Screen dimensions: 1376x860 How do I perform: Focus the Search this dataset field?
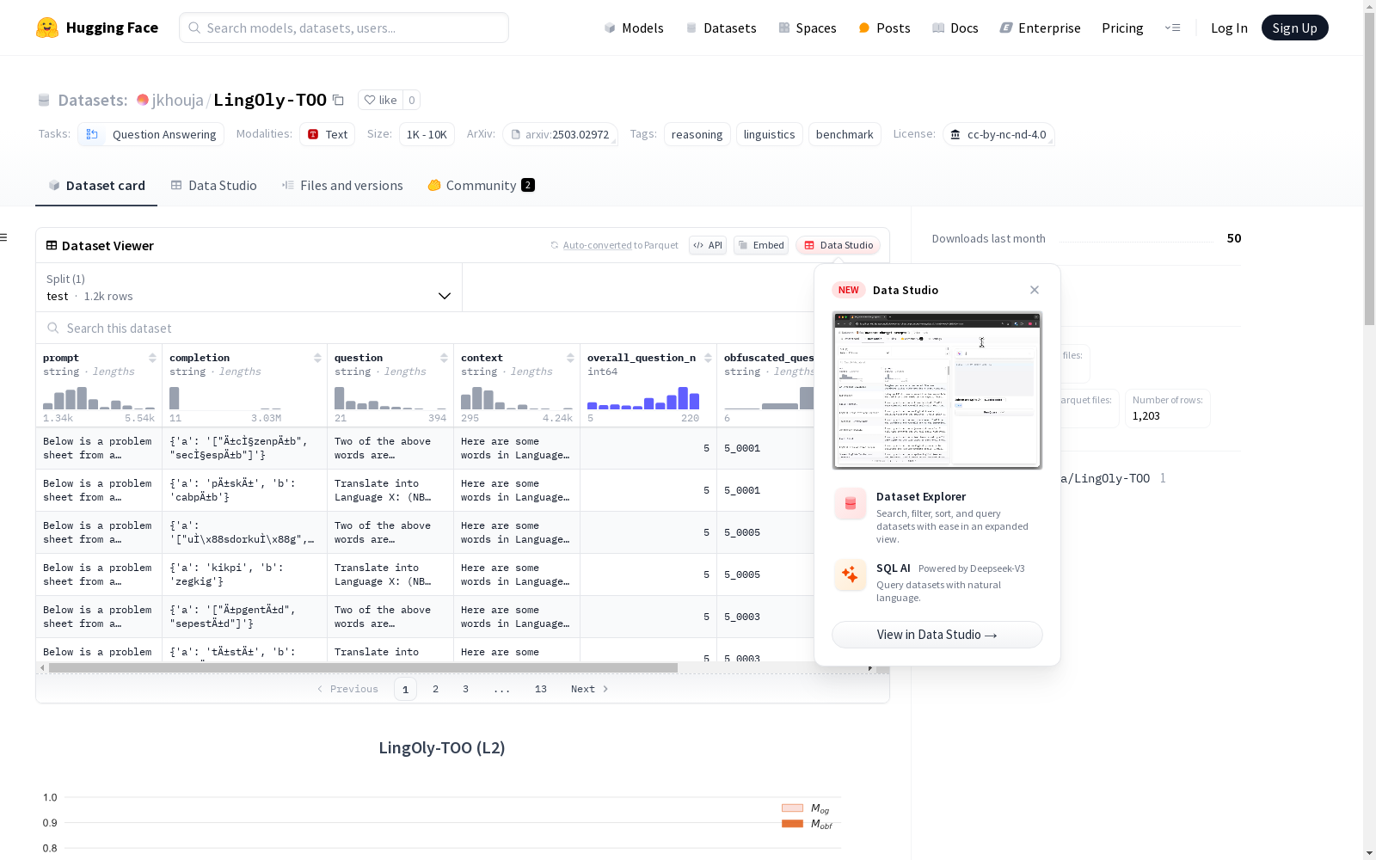426,329
